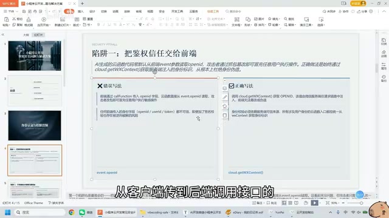Screen dimensions: 389x218
Task: Open the Arrange (排列) dropdown
Action: click(260, 25)
